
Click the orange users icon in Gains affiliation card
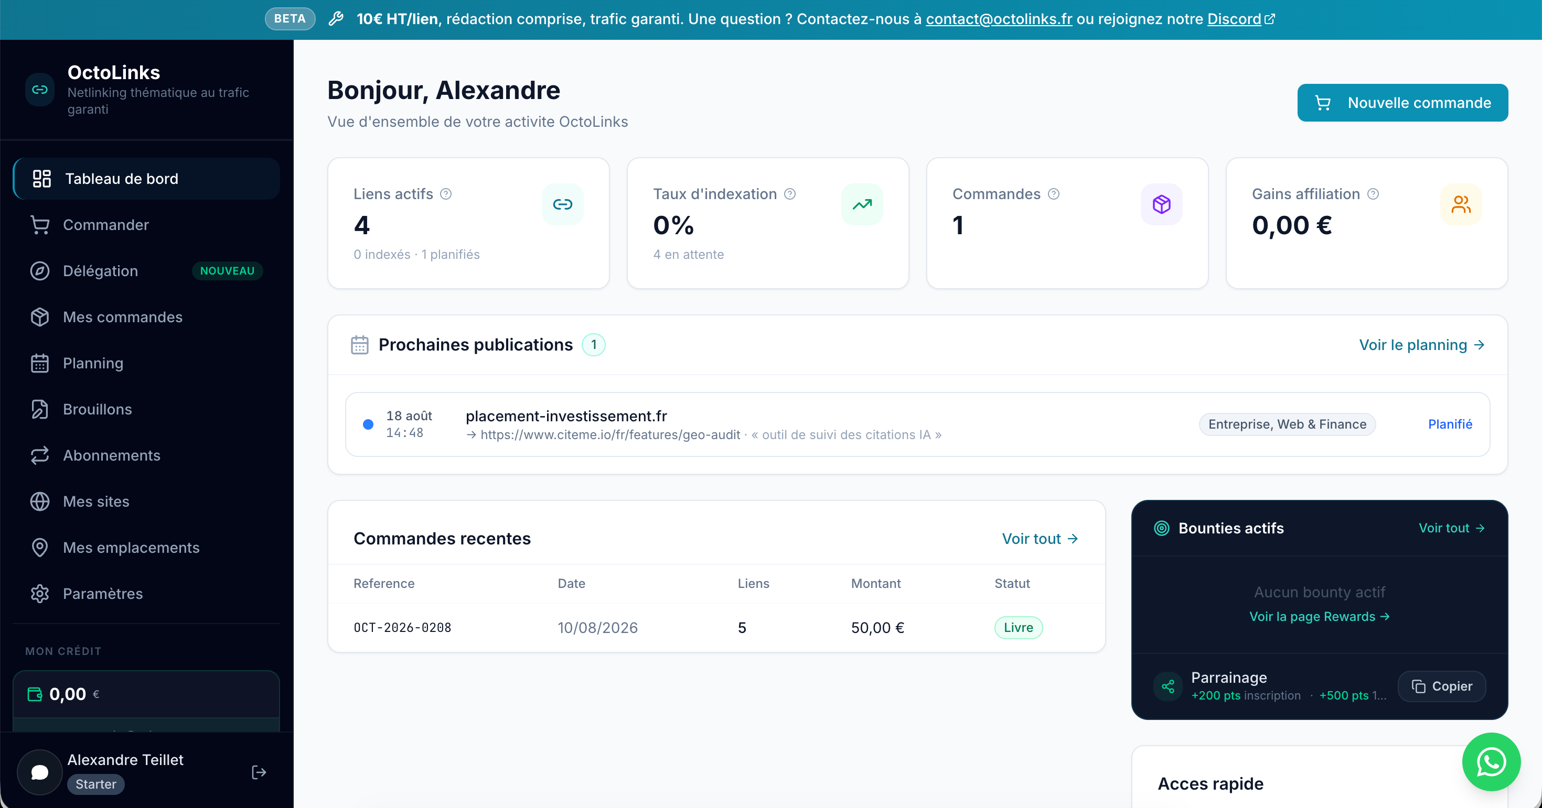(x=1461, y=204)
